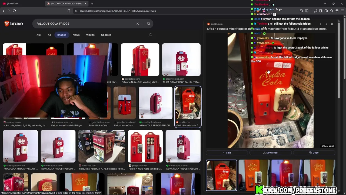Open the image search filters icon

coord(151,35)
